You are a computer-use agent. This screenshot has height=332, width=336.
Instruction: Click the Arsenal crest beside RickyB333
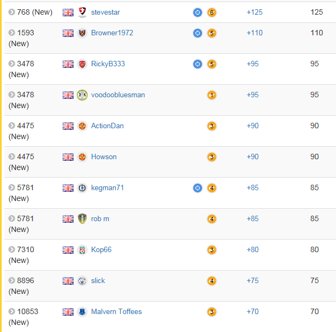pyautogui.click(x=82, y=64)
